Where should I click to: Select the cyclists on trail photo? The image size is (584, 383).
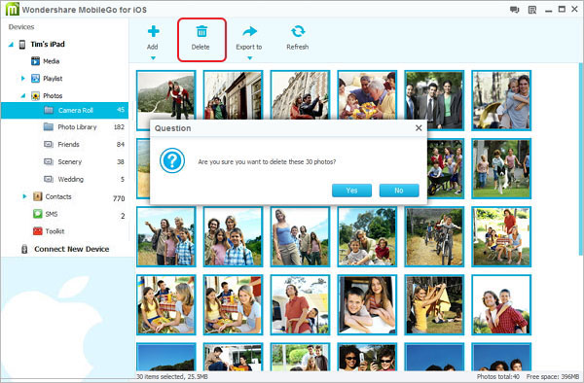point(434,236)
